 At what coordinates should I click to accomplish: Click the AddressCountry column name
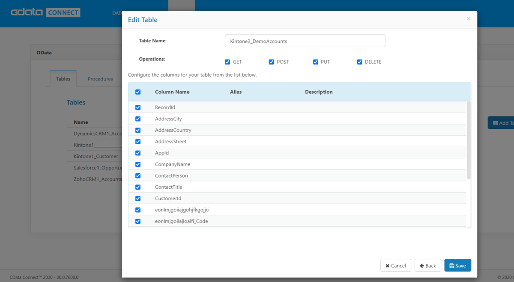tap(173, 130)
